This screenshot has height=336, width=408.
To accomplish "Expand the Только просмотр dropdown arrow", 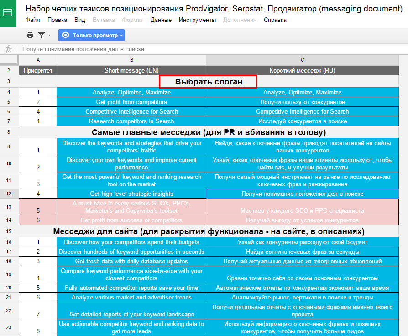I will [x=121, y=35].
